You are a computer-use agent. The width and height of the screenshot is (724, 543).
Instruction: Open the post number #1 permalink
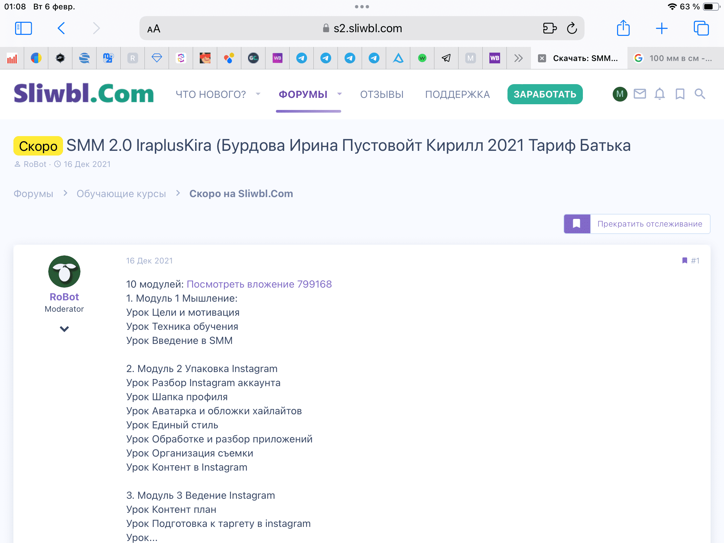click(695, 261)
